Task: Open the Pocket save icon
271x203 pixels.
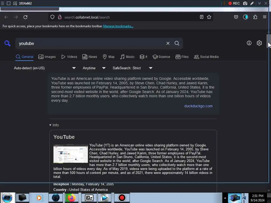Action: (236, 17)
